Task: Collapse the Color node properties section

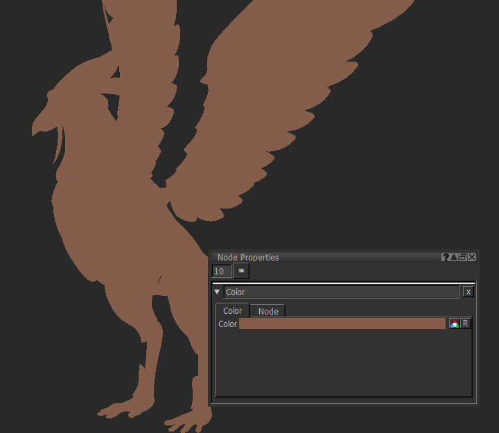Action: pyautogui.click(x=218, y=292)
